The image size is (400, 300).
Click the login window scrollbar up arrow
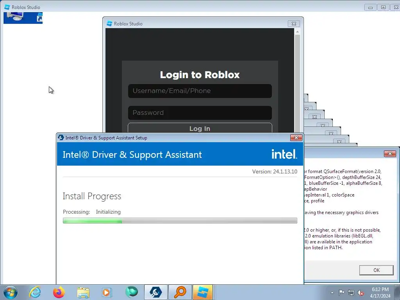coord(297,32)
